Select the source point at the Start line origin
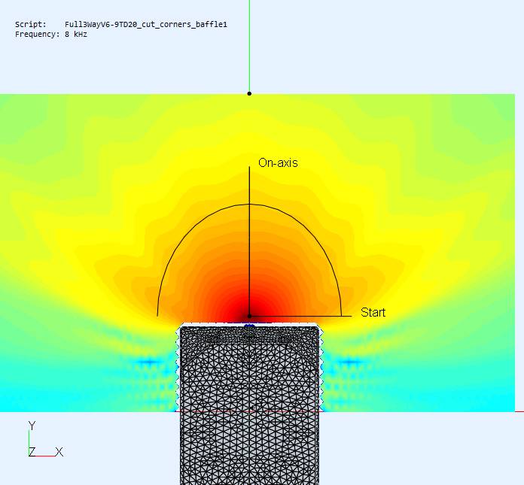Viewport: 524px width, 485px height. [x=249, y=316]
